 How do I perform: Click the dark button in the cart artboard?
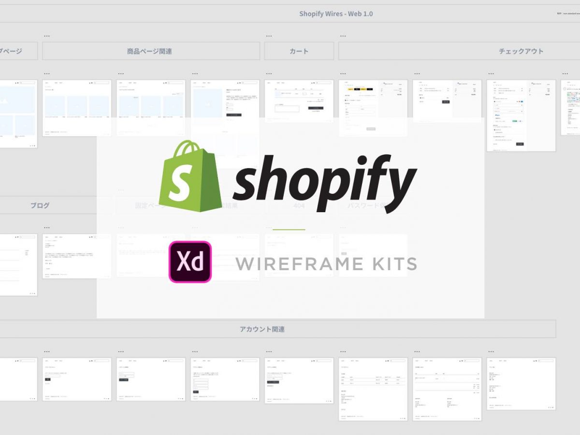coord(315,108)
